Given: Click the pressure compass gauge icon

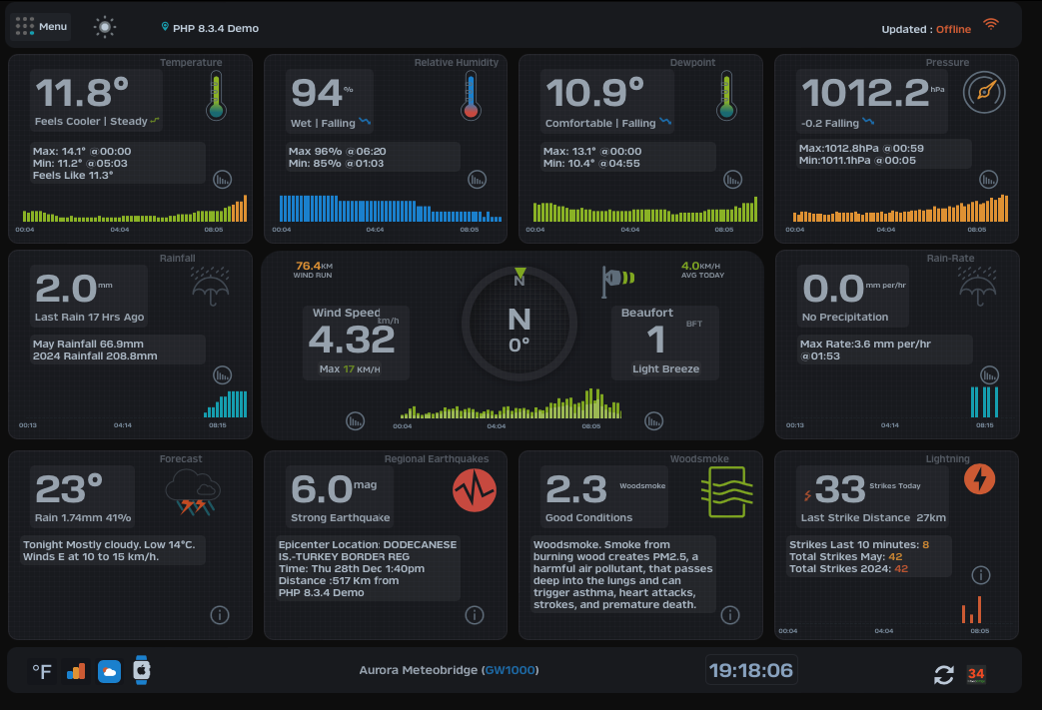Looking at the screenshot, I should (982, 93).
